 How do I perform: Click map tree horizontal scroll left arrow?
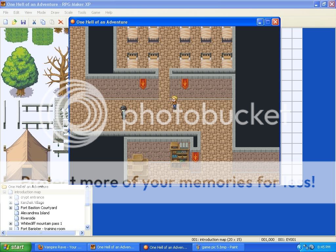3,233
